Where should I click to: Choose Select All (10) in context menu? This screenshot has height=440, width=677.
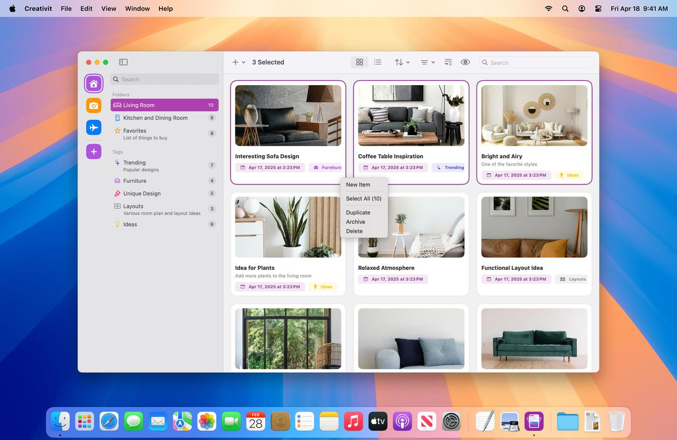click(x=364, y=199)
